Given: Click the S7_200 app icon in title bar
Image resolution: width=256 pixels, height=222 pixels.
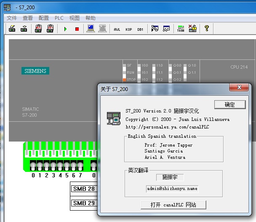Looking at the screenshot, I should (x=7, y=8).
